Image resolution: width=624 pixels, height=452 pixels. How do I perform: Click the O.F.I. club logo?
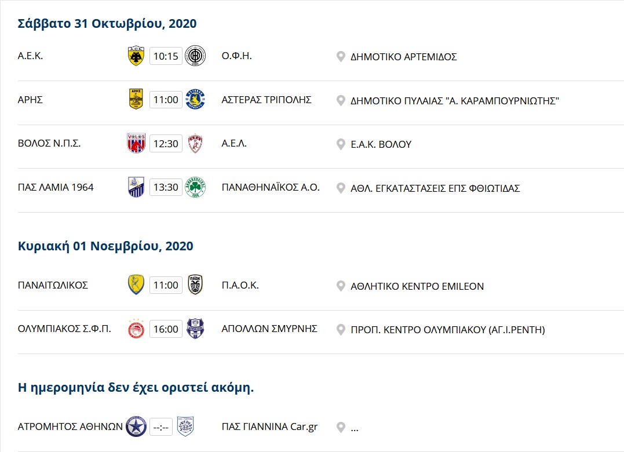pos(195,56)
